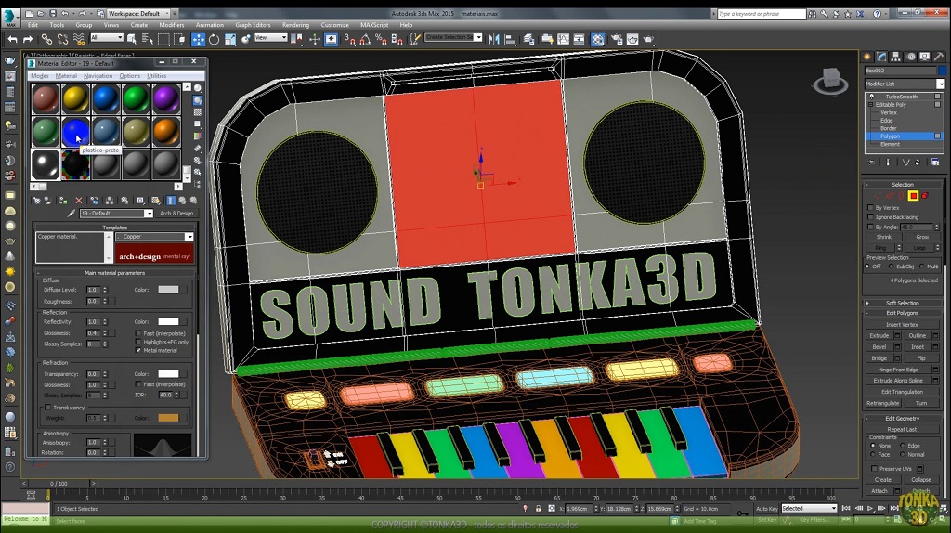951x533 pixels.
Task: Uncheck the Metal material checkbox
Action: coord(139,350)
